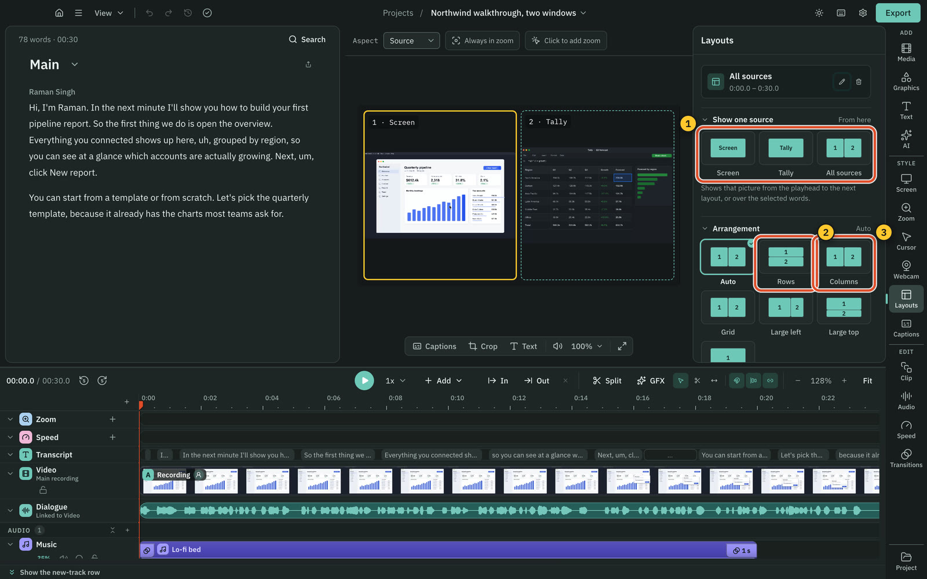927x579 pixels.
Task: Switch to the Layouts sidebar tab
Action: 906,299
